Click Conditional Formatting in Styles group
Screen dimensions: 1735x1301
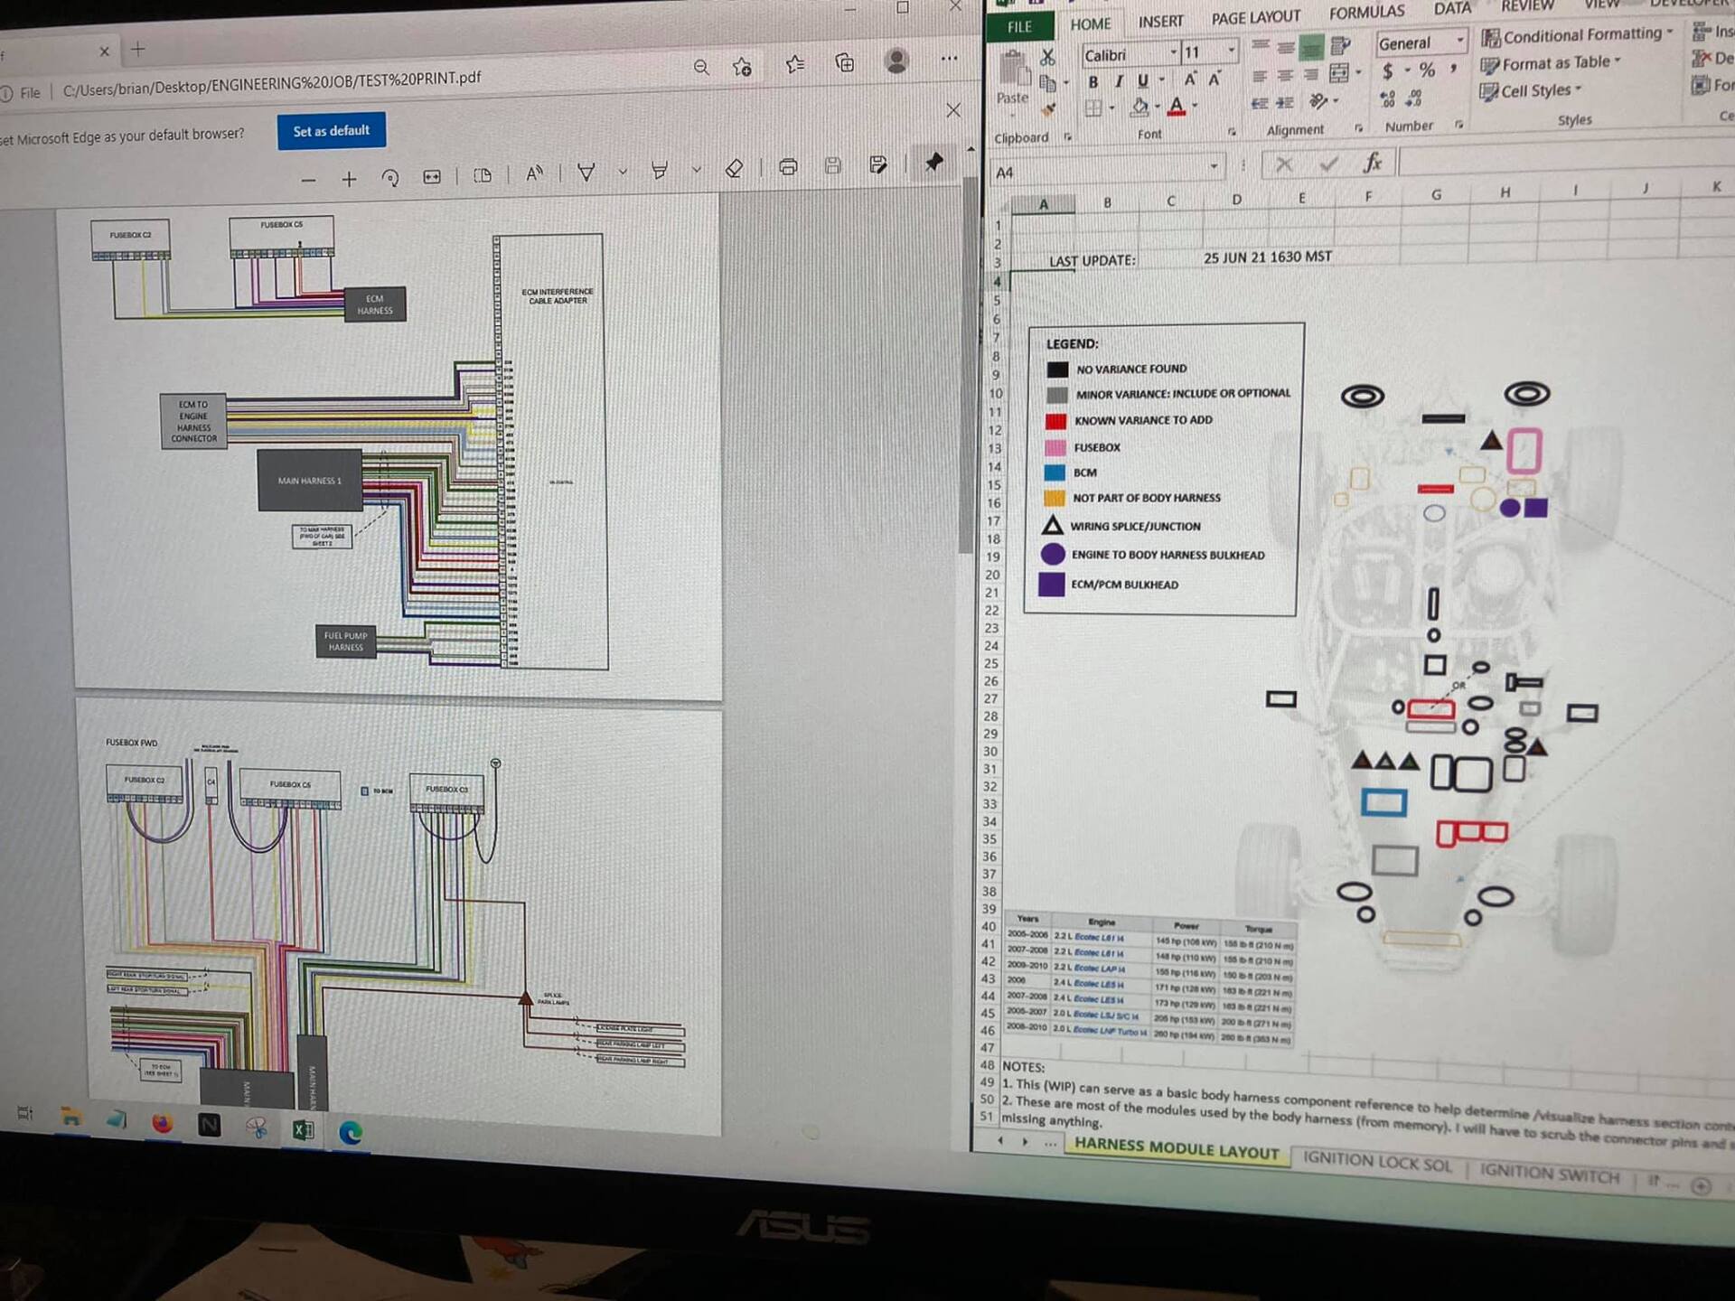pyautogui.click(x=1577, y=35)
